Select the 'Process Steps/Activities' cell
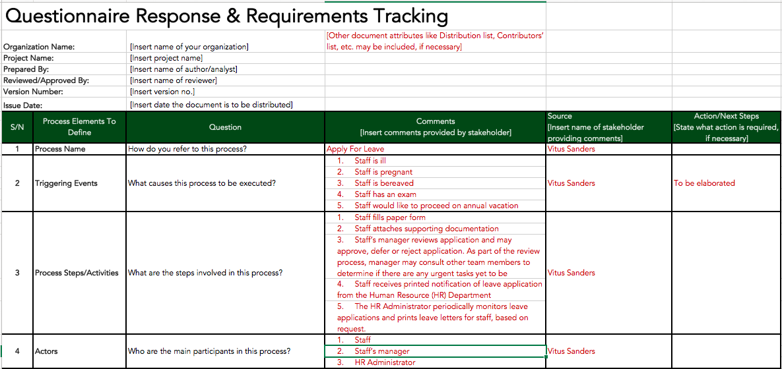 80,273
